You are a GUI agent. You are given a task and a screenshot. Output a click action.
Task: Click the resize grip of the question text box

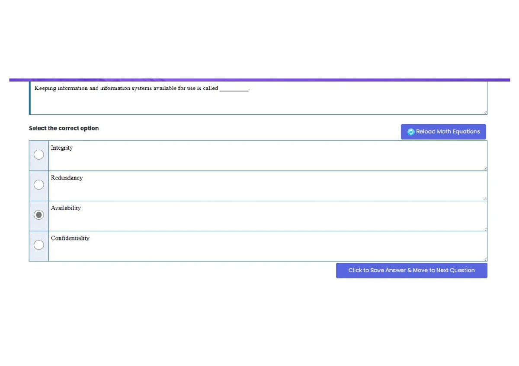pyautogui.click(x=485, y=112)
